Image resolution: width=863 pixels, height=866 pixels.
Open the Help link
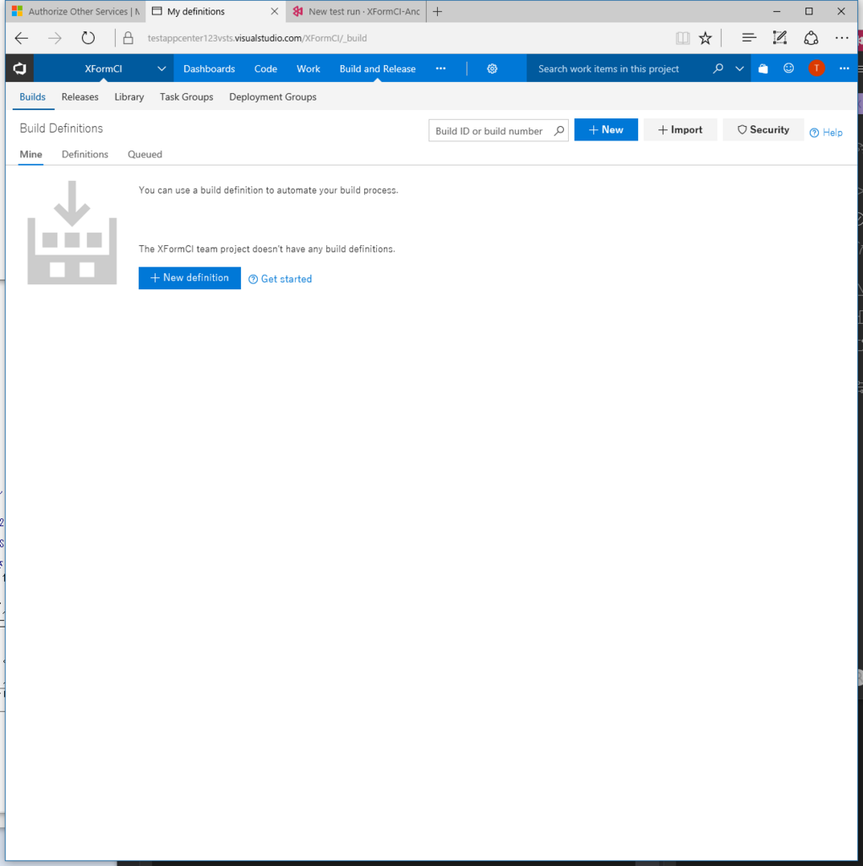point(826,133)
